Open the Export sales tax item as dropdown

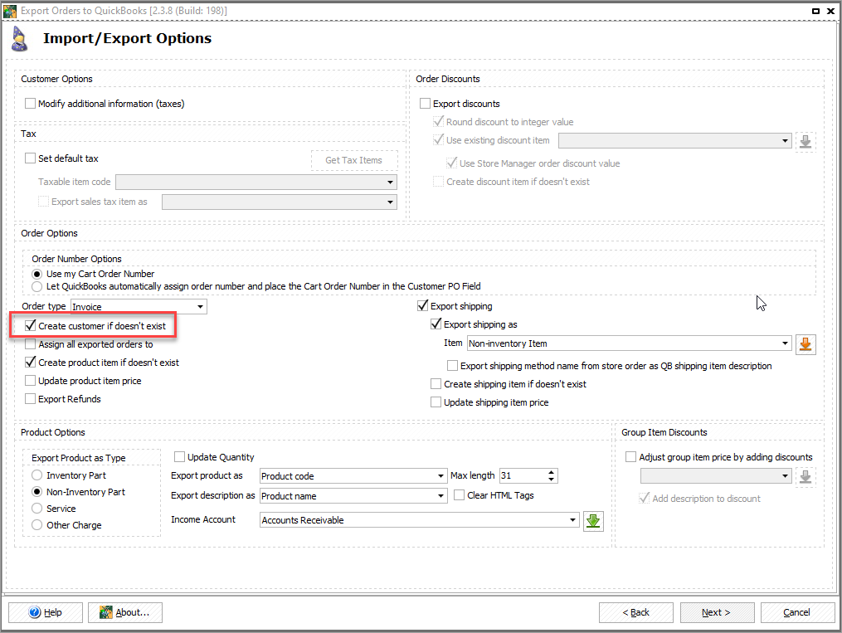[280, 202]
